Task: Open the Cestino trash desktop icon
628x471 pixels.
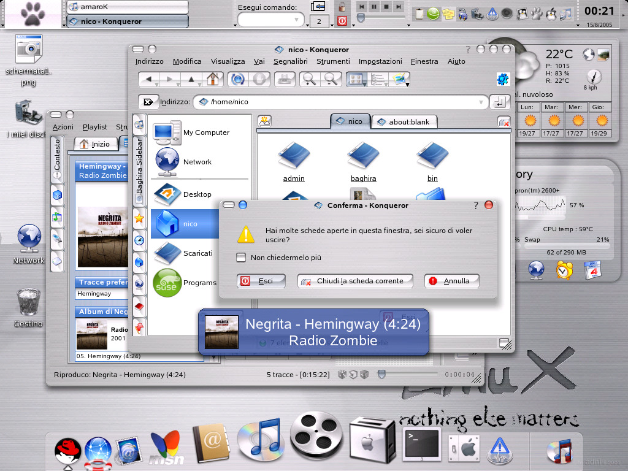Action: point(28,308)
